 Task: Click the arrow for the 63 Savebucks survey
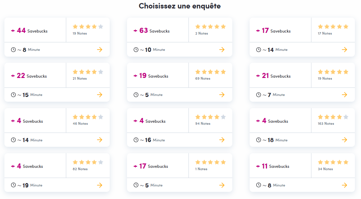pyautogui.click(x=222, y=49)
